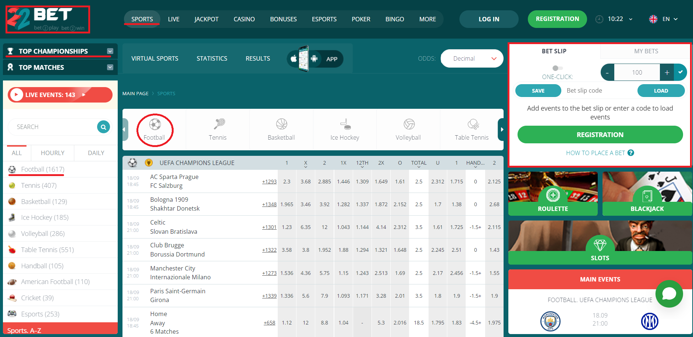Open the Slots diamond tile
693x337 pixels.
pos(600,243)
